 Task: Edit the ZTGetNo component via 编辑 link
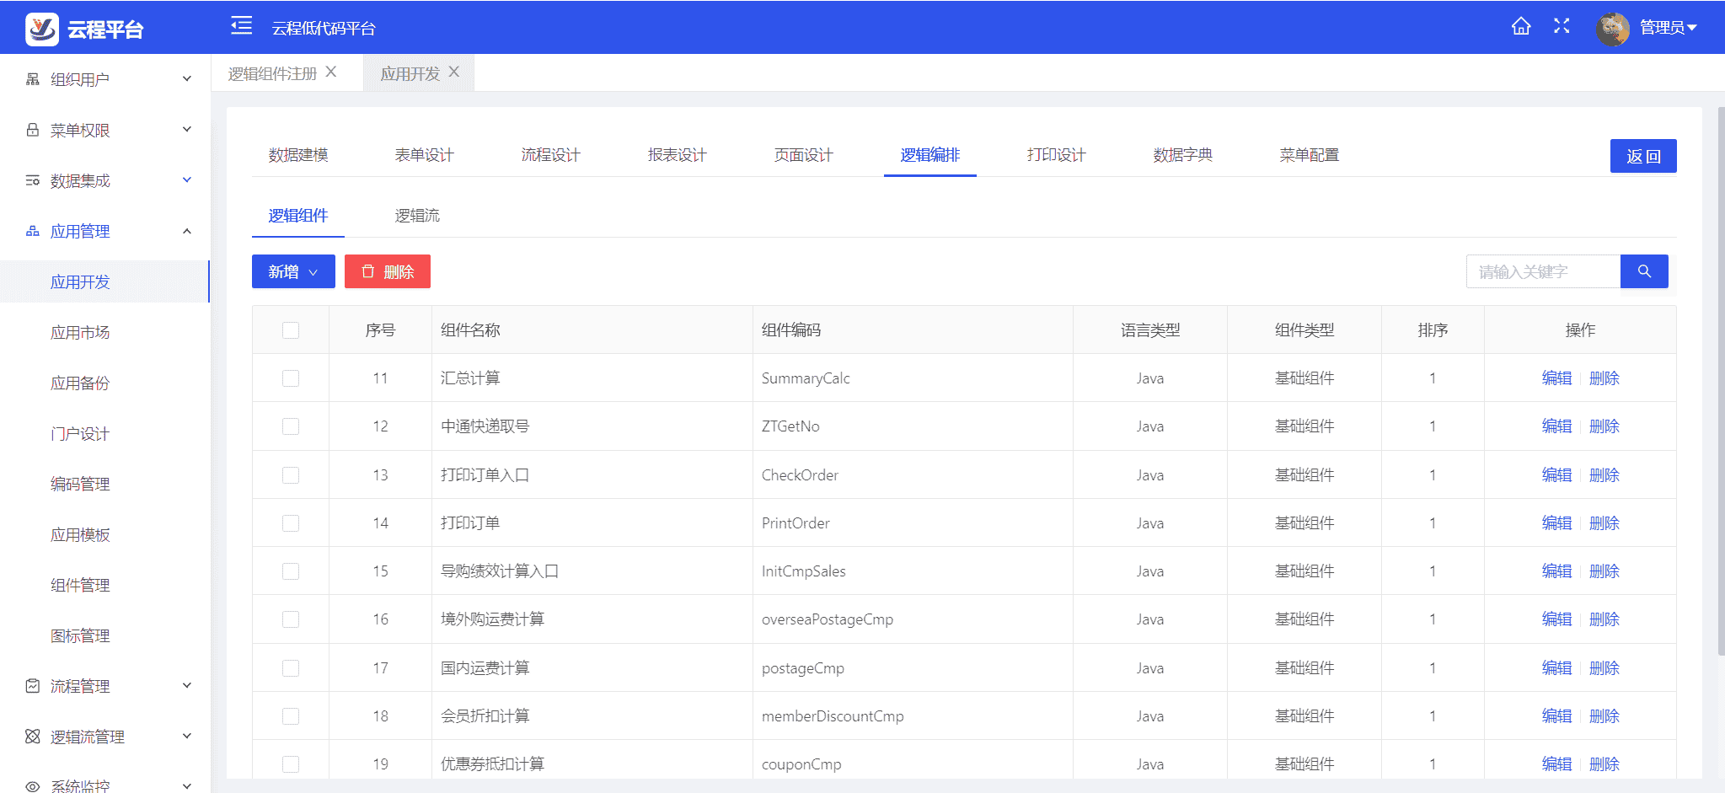1556,426
